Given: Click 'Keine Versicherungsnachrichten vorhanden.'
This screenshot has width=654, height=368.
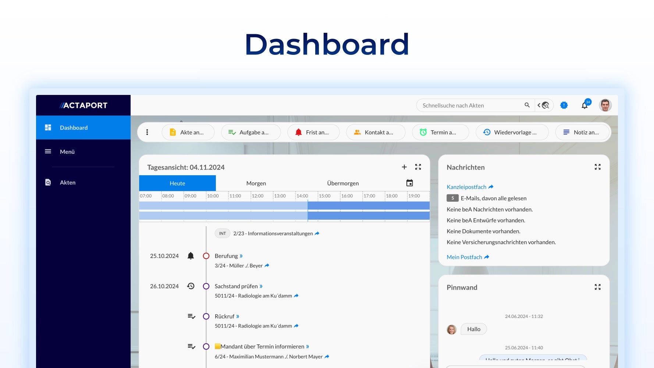Looking at the screenshot, I should coord(501,242).
